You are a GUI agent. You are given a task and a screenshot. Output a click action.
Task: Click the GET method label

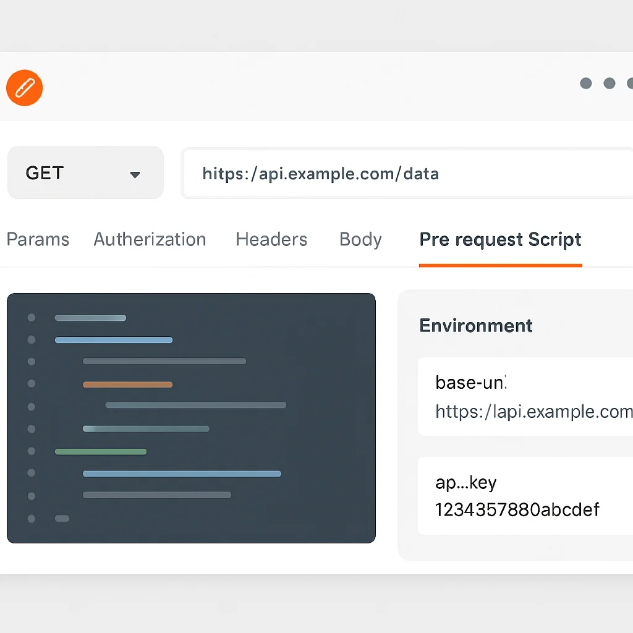click(45, 173)
